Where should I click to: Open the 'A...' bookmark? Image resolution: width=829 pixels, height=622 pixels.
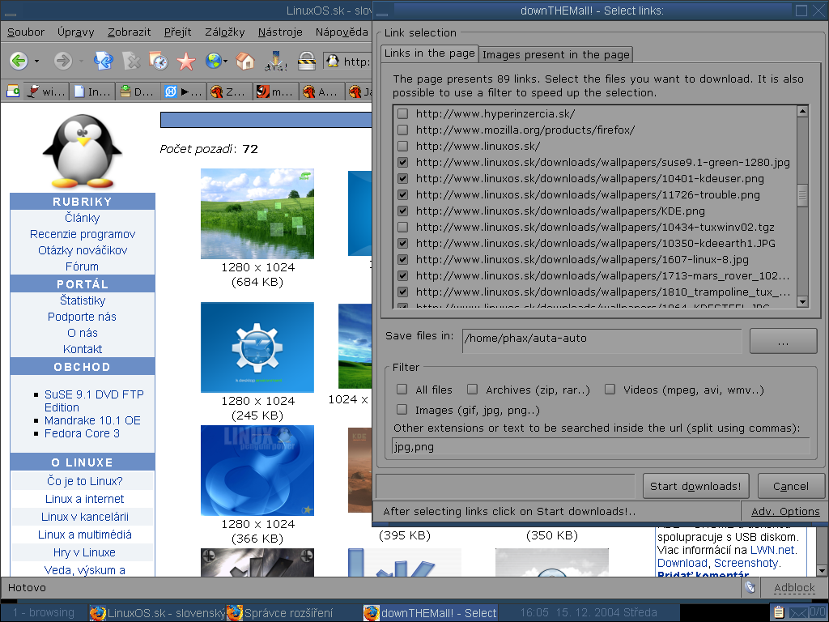321,92
